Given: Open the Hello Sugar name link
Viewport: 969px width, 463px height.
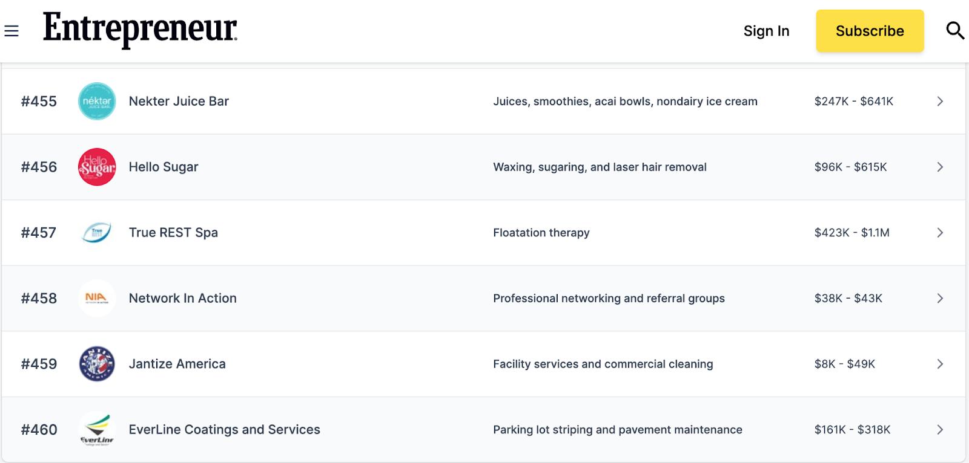Looking at the screenshot, I should click(164, 167).
